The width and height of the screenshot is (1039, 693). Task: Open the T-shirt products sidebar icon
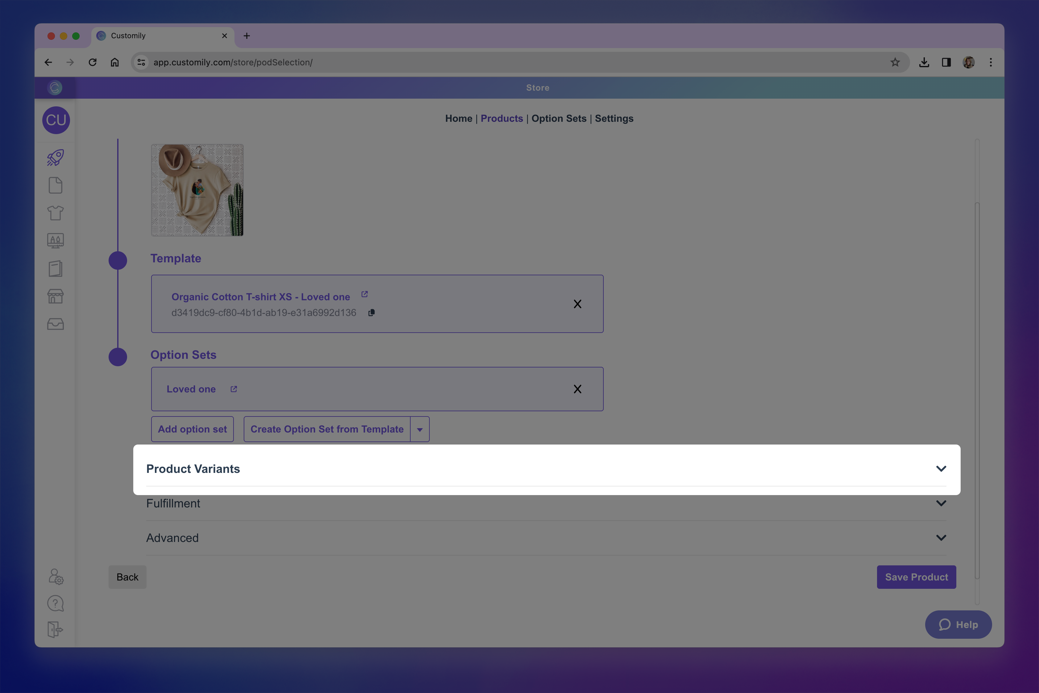click(x=55, y=213)
